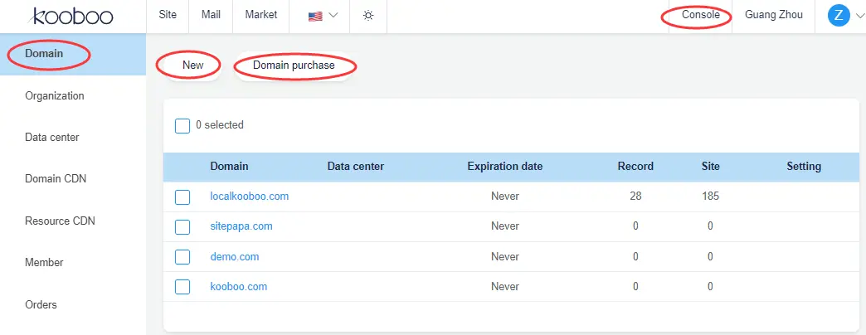Click the US flag language icon
Viewport: 866px width, 335px height.
(x=315, y=16)
